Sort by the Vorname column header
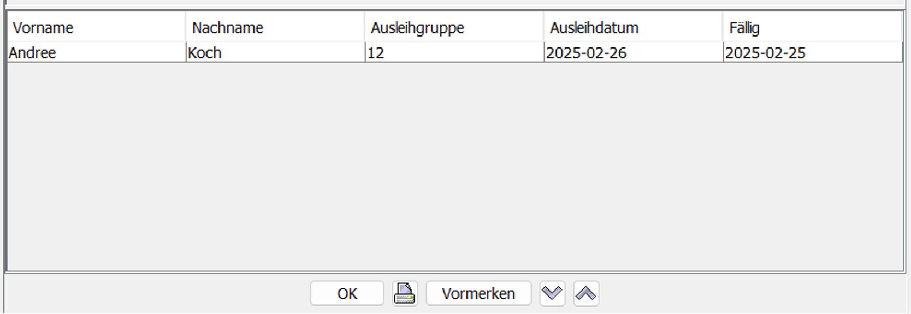 click(96, 27)
